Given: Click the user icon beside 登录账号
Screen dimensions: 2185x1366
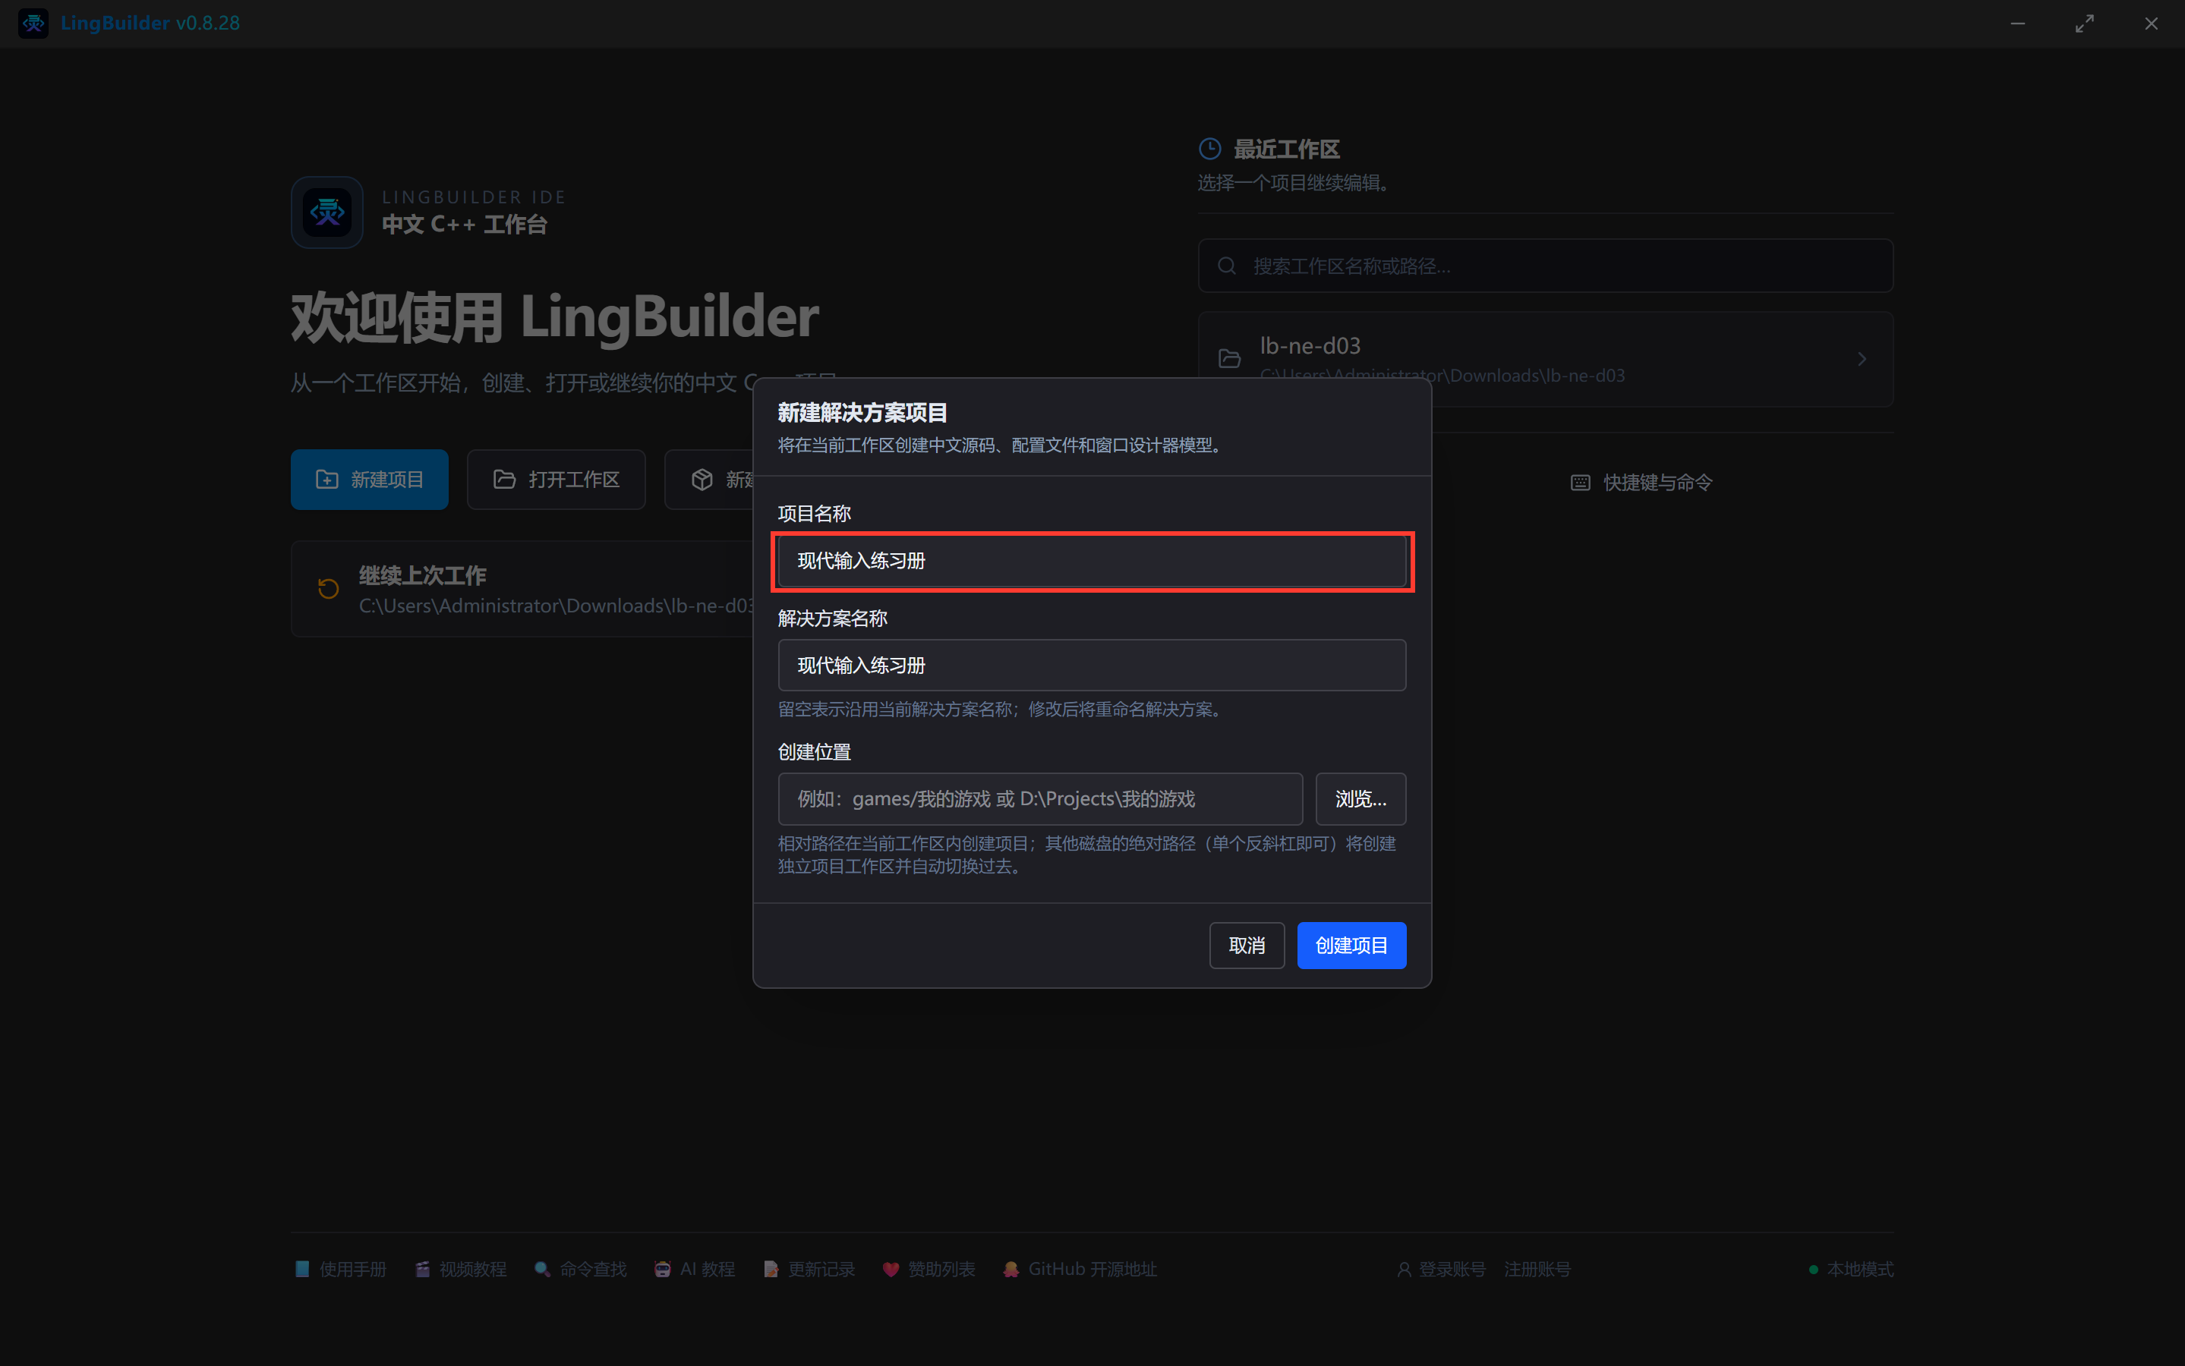Looking at the screenshot, I should click(1405, 1270).
